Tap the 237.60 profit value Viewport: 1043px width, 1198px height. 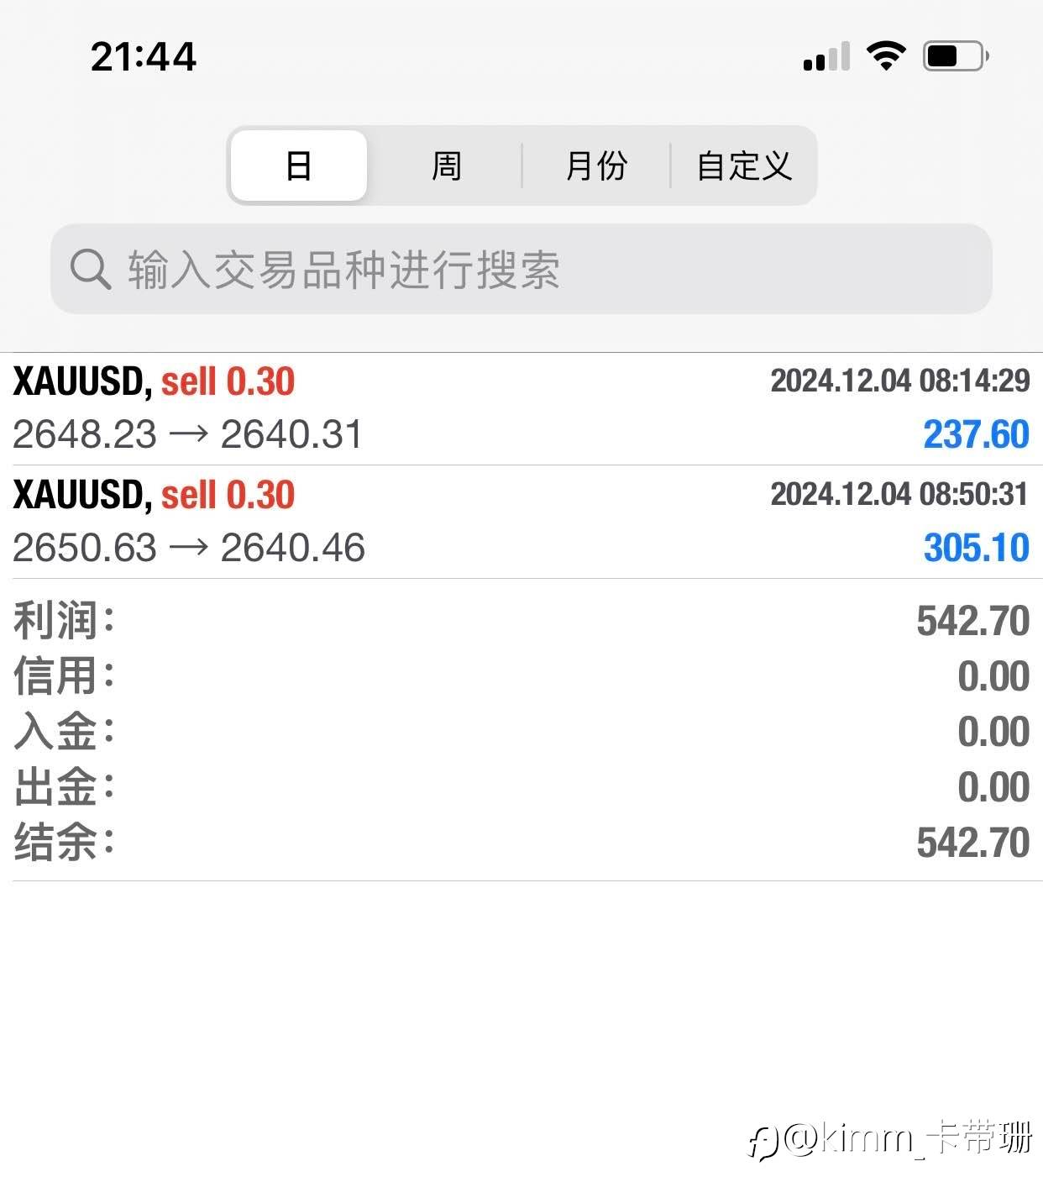click(x=976, y=435)
